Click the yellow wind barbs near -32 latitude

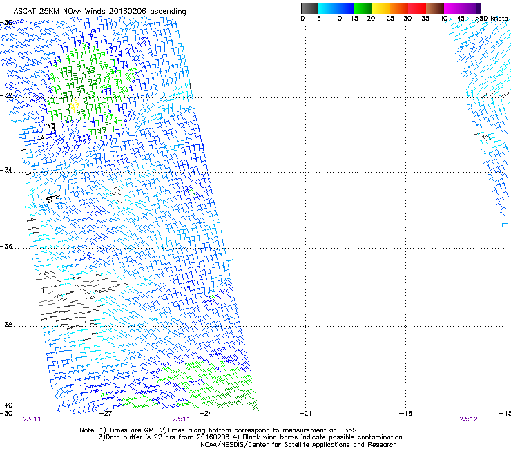(x=75, y=105)
